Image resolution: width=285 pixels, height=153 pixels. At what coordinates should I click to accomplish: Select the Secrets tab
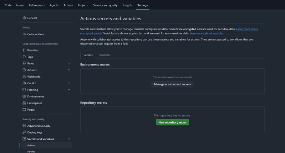point(88,55)
